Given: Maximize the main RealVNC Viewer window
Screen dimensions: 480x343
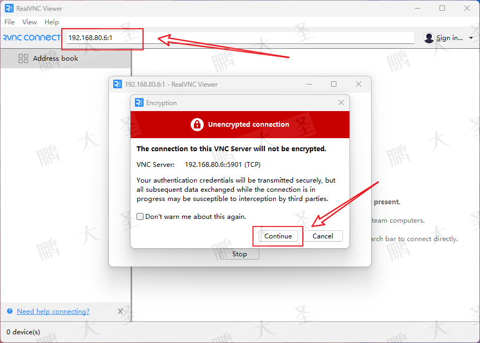Looking at the screenshot, I should click(442, 8).
